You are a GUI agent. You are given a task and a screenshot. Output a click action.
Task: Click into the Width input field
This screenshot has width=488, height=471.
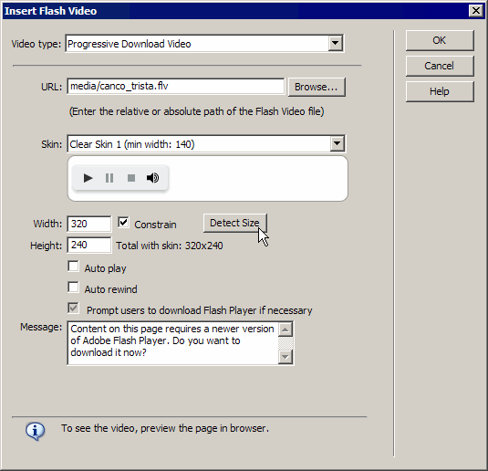tap(89, 224)
